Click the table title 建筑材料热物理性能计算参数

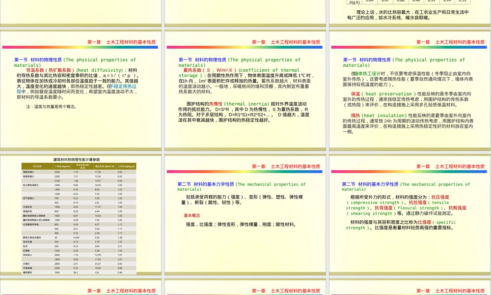(x=77, y=160)
